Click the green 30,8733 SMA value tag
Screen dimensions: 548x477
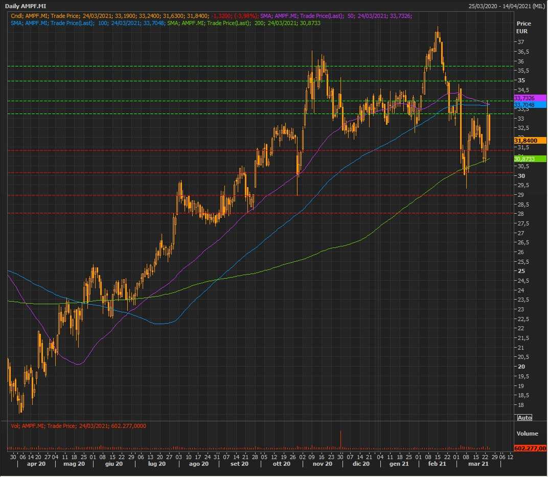point(524,159)
